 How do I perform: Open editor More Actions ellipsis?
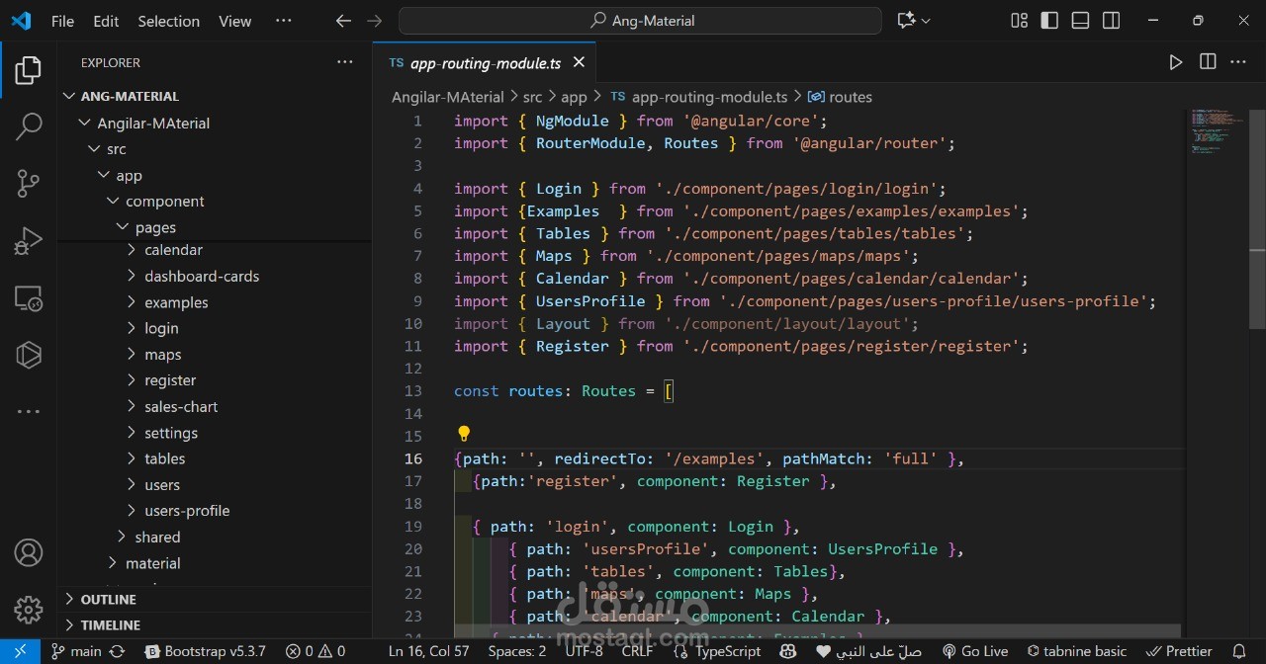click(1238, 62)
